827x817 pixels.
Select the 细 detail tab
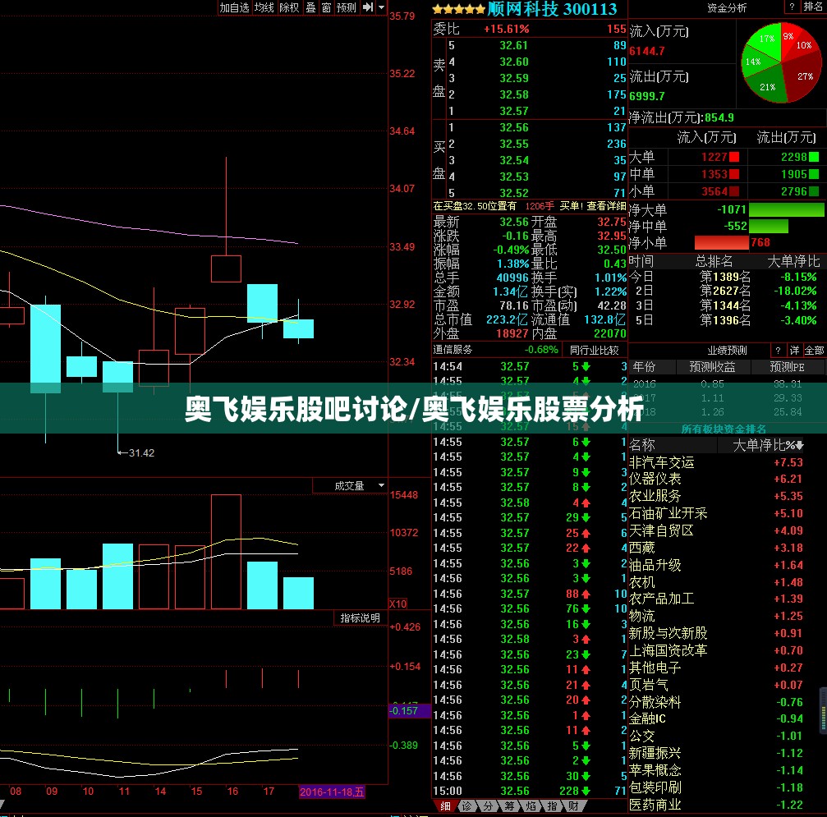tap(445, 806)
